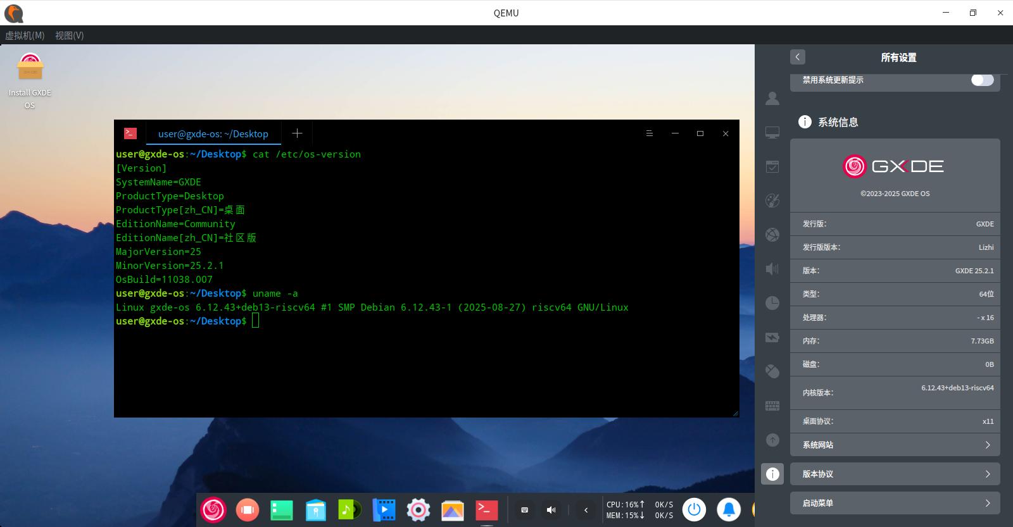1013x527 pixels.
Task: Select System Information icon in sidebar
Action: point(772,474)
